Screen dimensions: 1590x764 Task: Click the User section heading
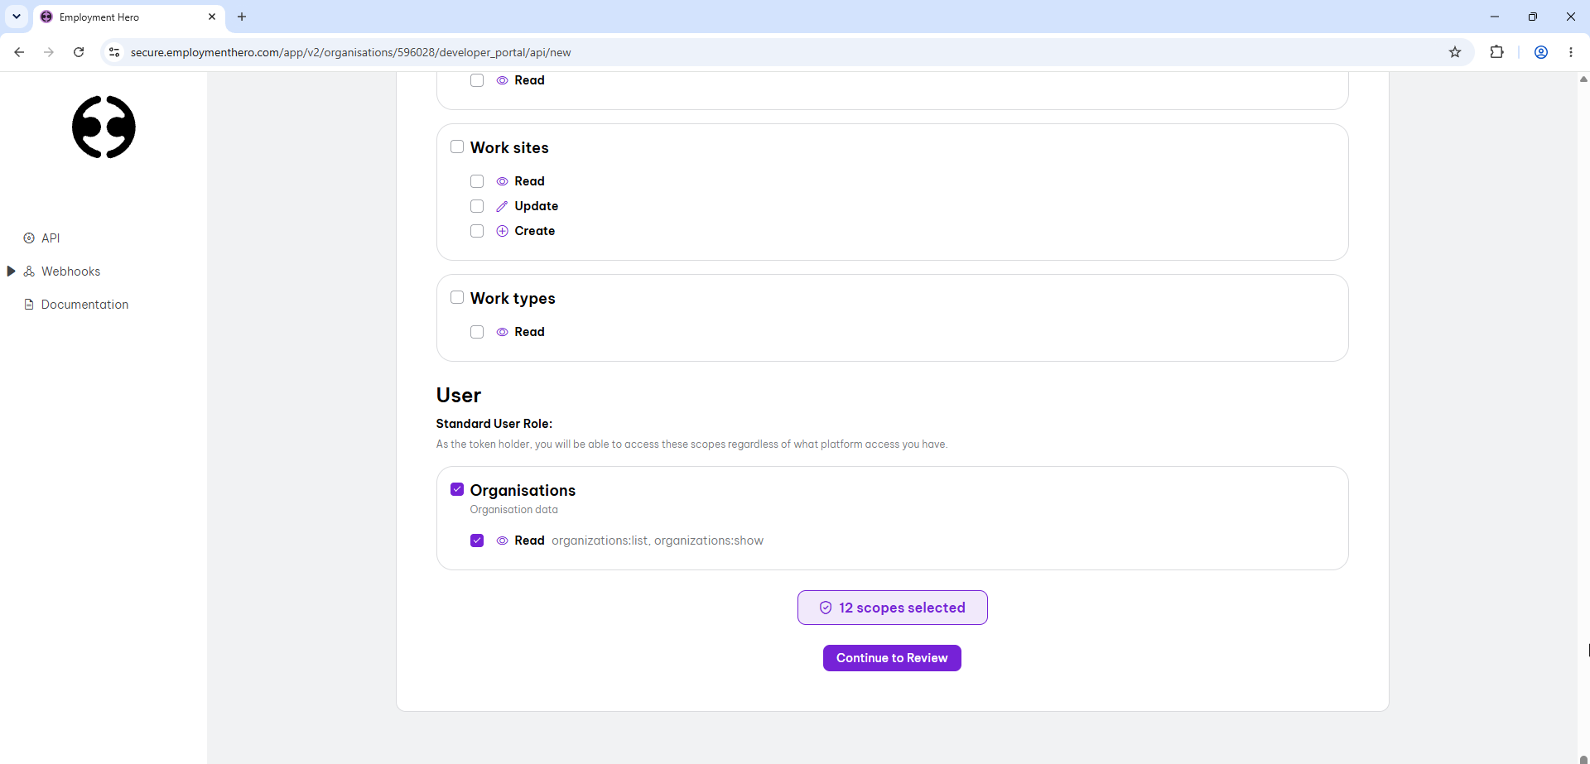459,396
